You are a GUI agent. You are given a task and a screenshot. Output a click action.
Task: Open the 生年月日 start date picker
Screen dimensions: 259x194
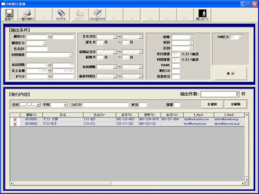tap(115, 37)
